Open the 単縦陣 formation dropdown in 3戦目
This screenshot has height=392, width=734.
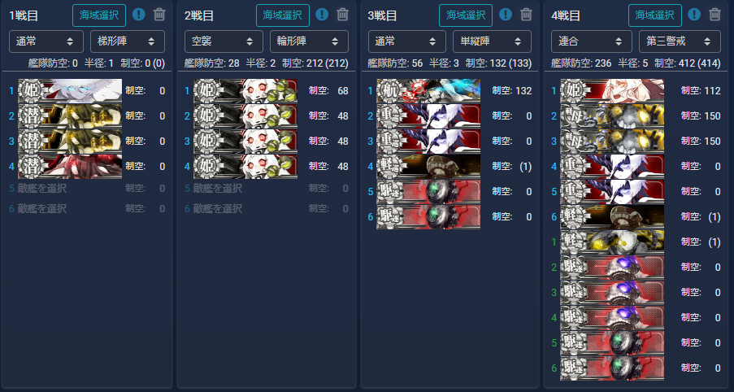coord(492,41)
